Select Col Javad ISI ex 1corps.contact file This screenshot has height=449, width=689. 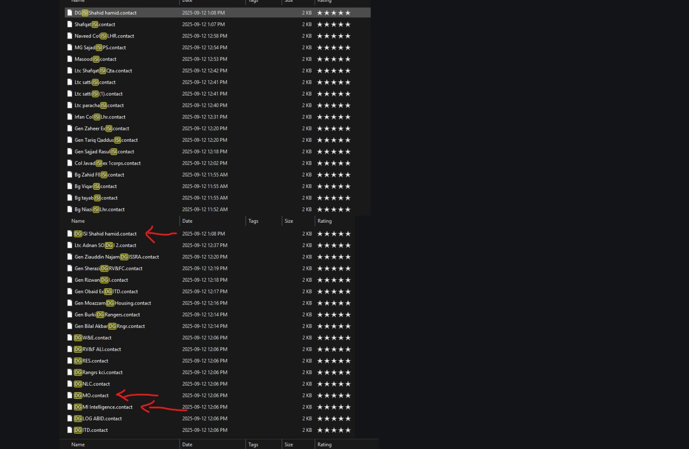tap(107, 163)
